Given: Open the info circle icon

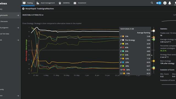Looking at the screenshot, I should pyautogui.click(x=165, y=3).
